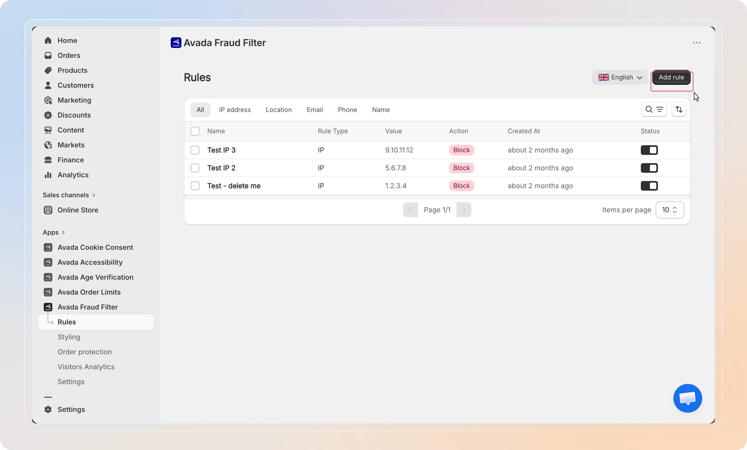Open the Test IP 3 rule
The image size is (747, 450).
tap(221, 150)
